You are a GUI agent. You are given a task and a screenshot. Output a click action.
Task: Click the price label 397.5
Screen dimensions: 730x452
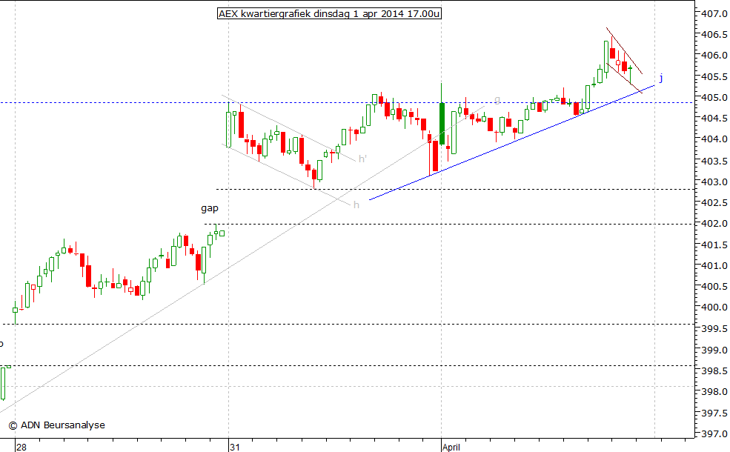[714, 413]
